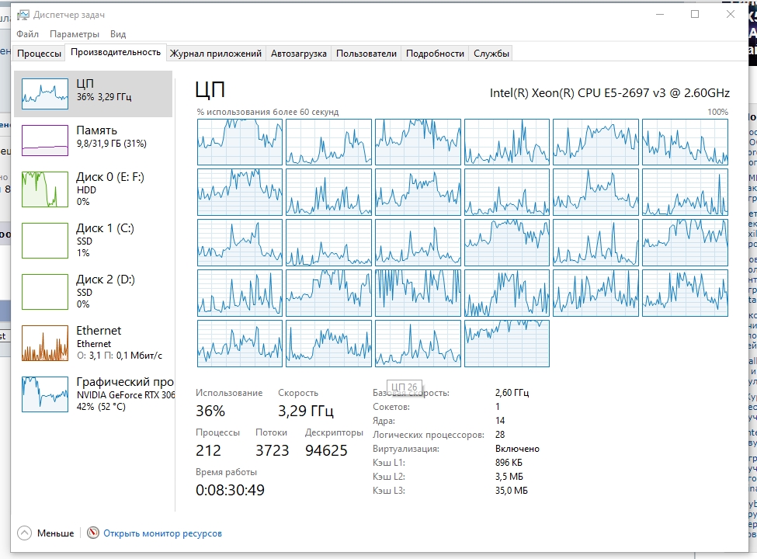Select the Графический процессор NVIDIA thumbnail
The height and width of the screenshot is (559, 757).
coord(45,394)
